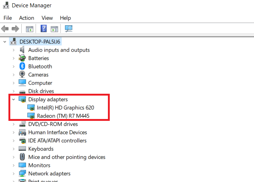Expand Audio inputs and outputs chevron

[x=14, y=50]
